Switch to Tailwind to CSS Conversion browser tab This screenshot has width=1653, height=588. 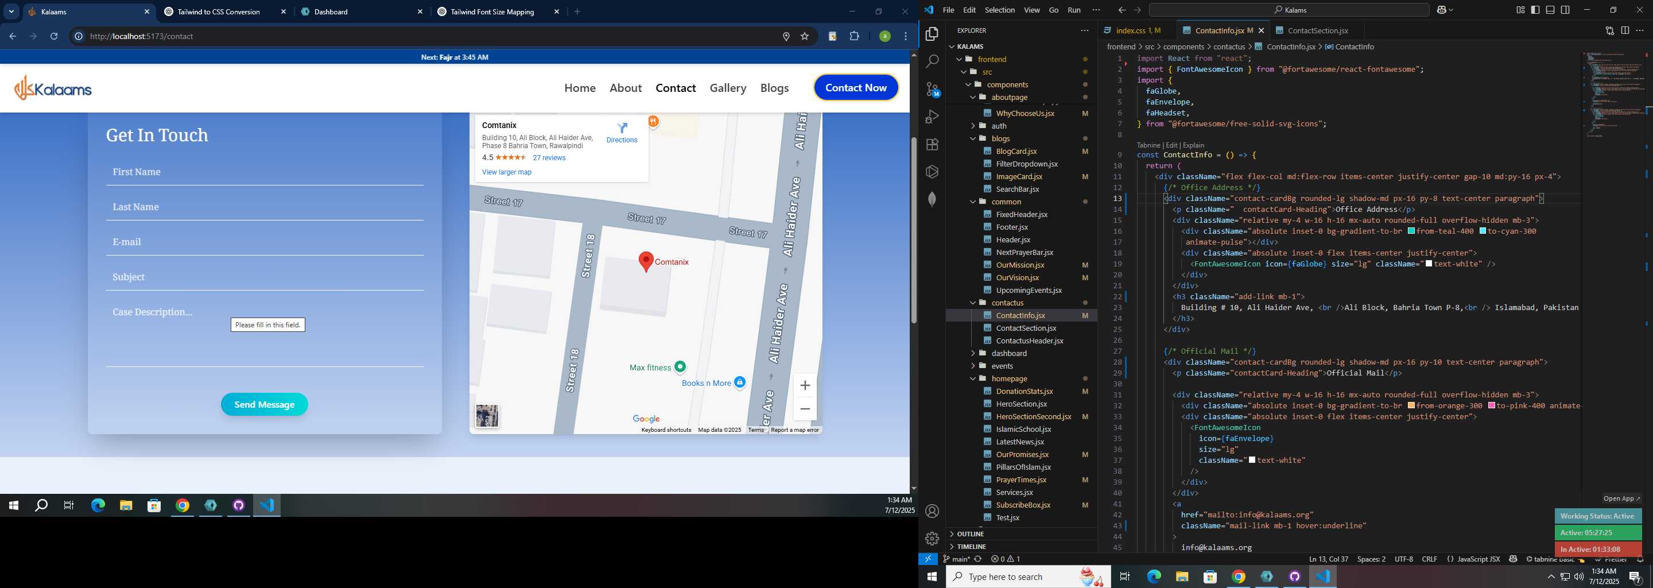pos(218,11)
